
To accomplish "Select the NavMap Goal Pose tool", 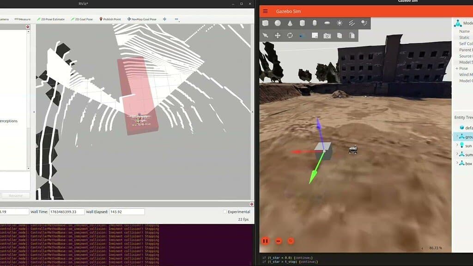I will pyautogui.click(x=142, y=19).
